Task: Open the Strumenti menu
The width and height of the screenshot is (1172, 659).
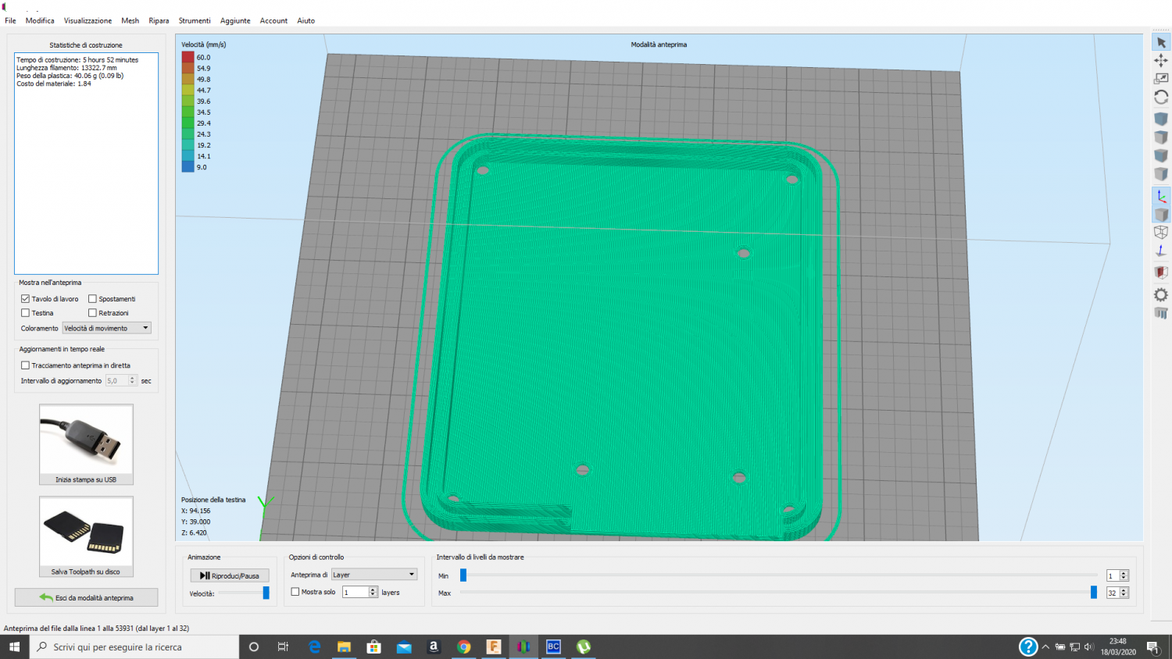Action: [x=194, y=21]
